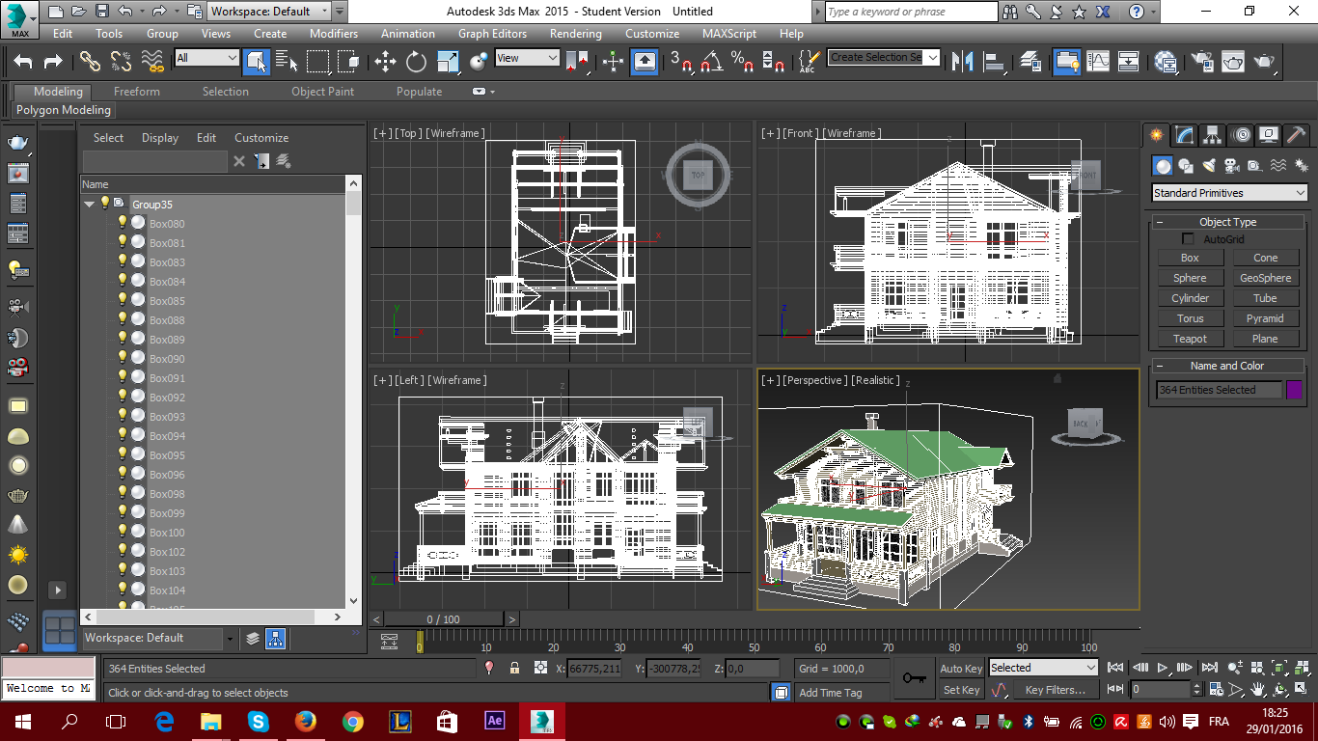Click the Set Keys key icon
The width and height of the screenshot is (1318, 741).
click(x=913, y=678)
